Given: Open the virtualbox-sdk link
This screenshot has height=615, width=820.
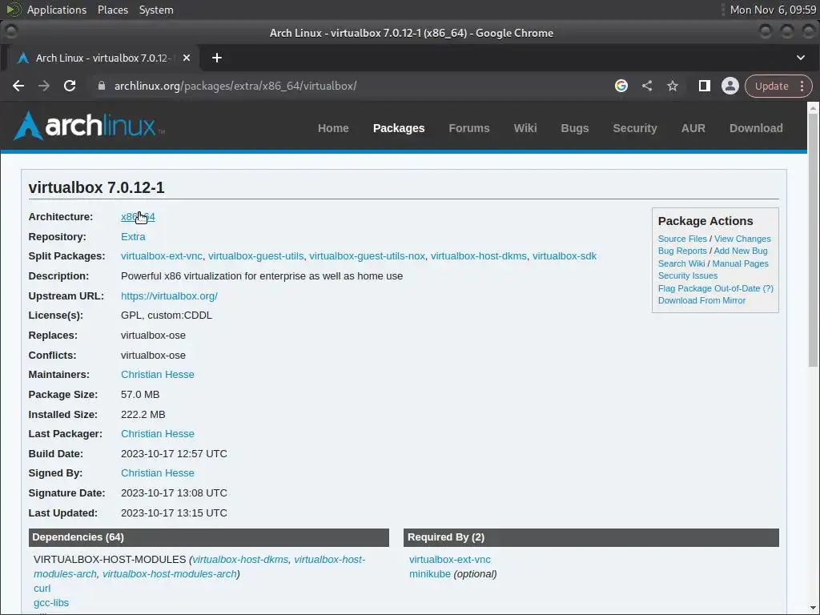Looking at the screenshot, I should coord(565,256).
